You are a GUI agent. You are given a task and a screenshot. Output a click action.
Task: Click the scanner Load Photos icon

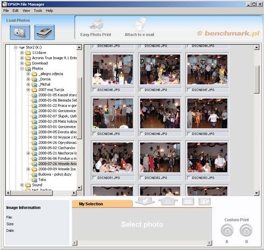pyautogui.click(x=44, y=32)
